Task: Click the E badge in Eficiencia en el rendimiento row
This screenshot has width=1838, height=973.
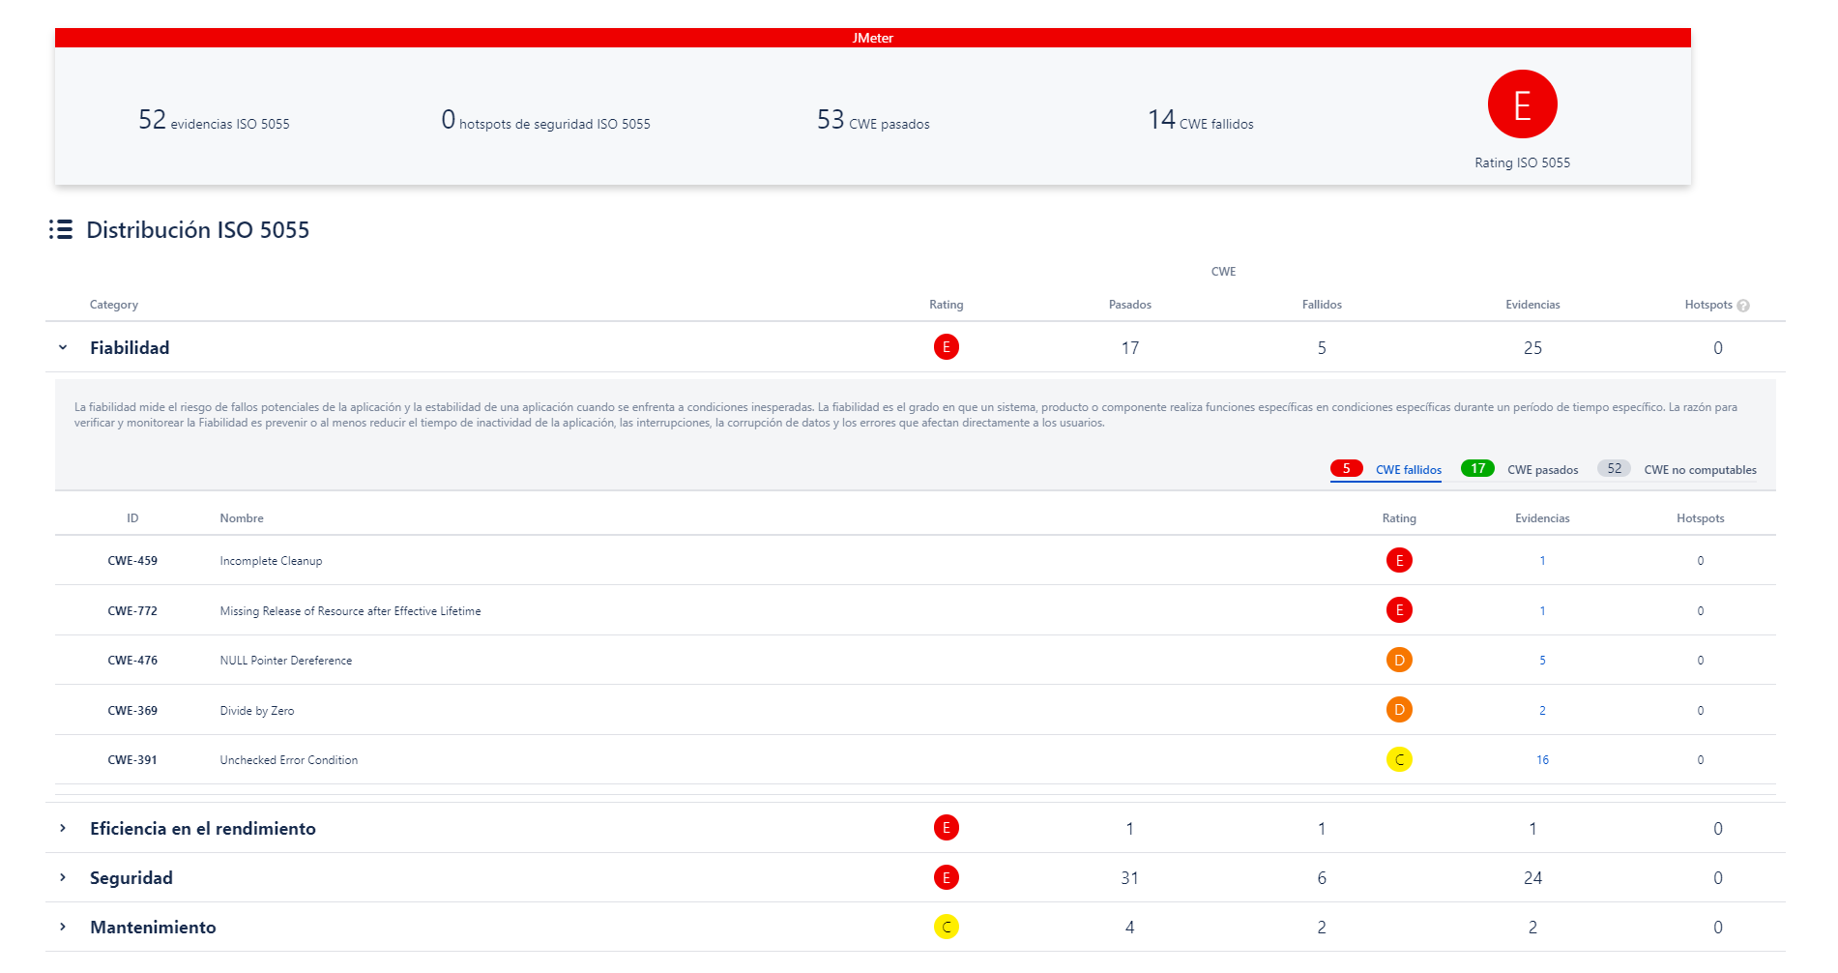Action: [947, 828]
